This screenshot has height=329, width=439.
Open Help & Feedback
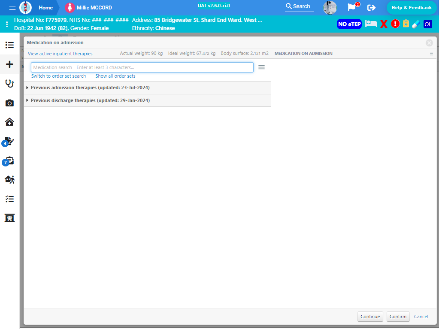point(411,8)
